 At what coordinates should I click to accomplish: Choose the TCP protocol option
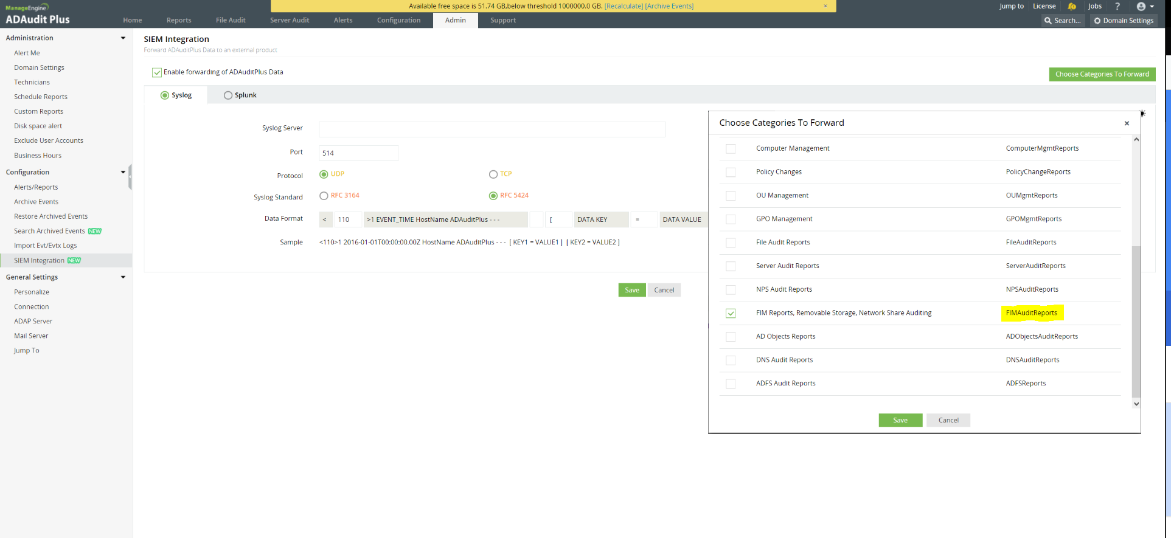493,174
